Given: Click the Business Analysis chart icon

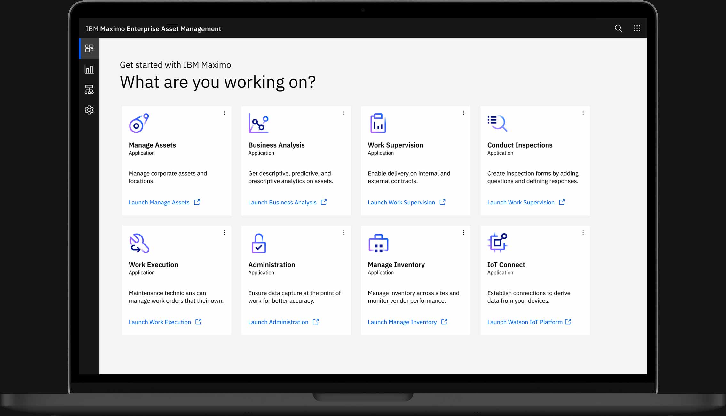Looking at the screenshot, I should 258,123.
